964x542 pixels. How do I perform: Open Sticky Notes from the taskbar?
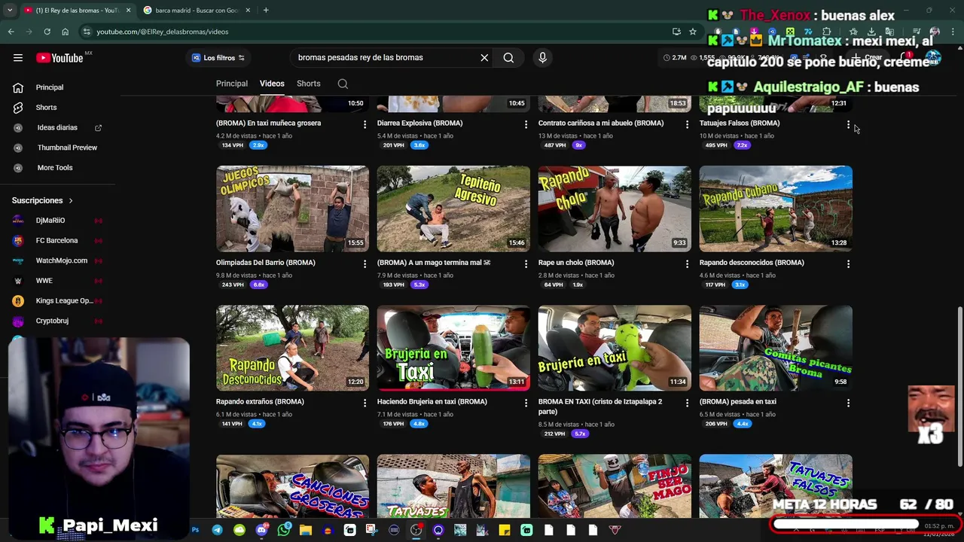(505, 530)
